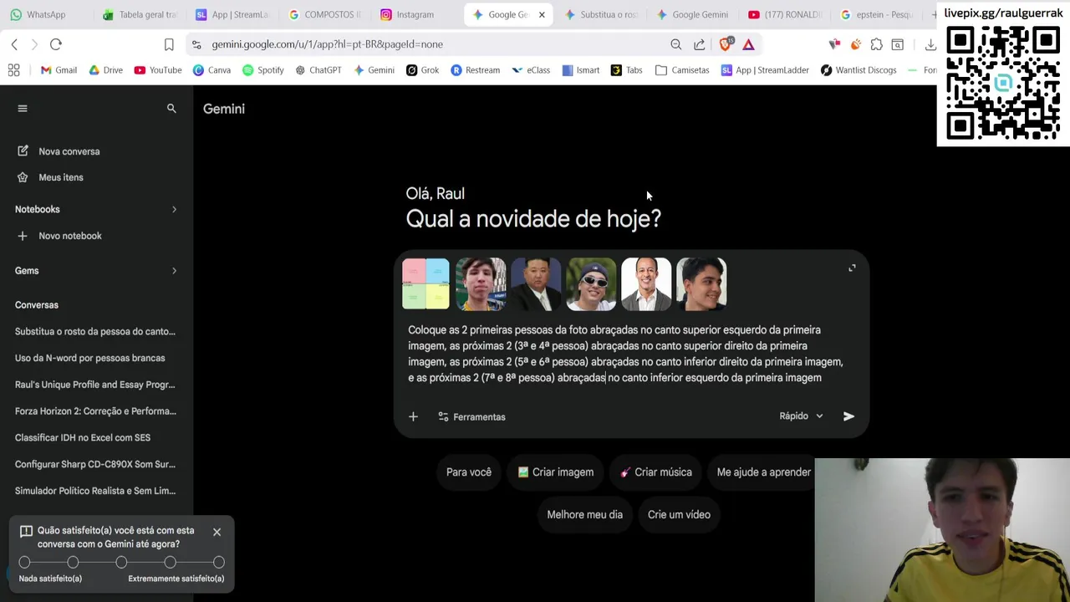The width and height of the screenshot is (1070, 602).
Task: Close the active Google Gemini tab
Action: coord(542,15)
